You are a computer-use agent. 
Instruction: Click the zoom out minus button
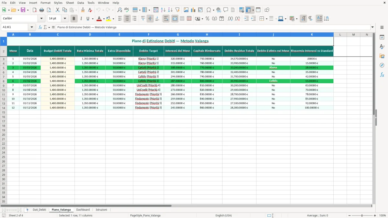(x=349, y=215)
